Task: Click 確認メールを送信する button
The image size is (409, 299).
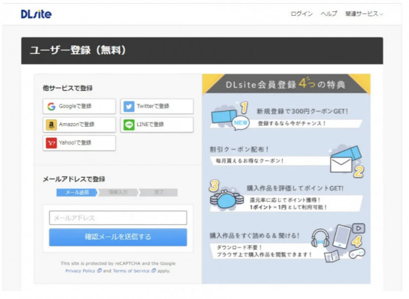Action: (118, 237)
